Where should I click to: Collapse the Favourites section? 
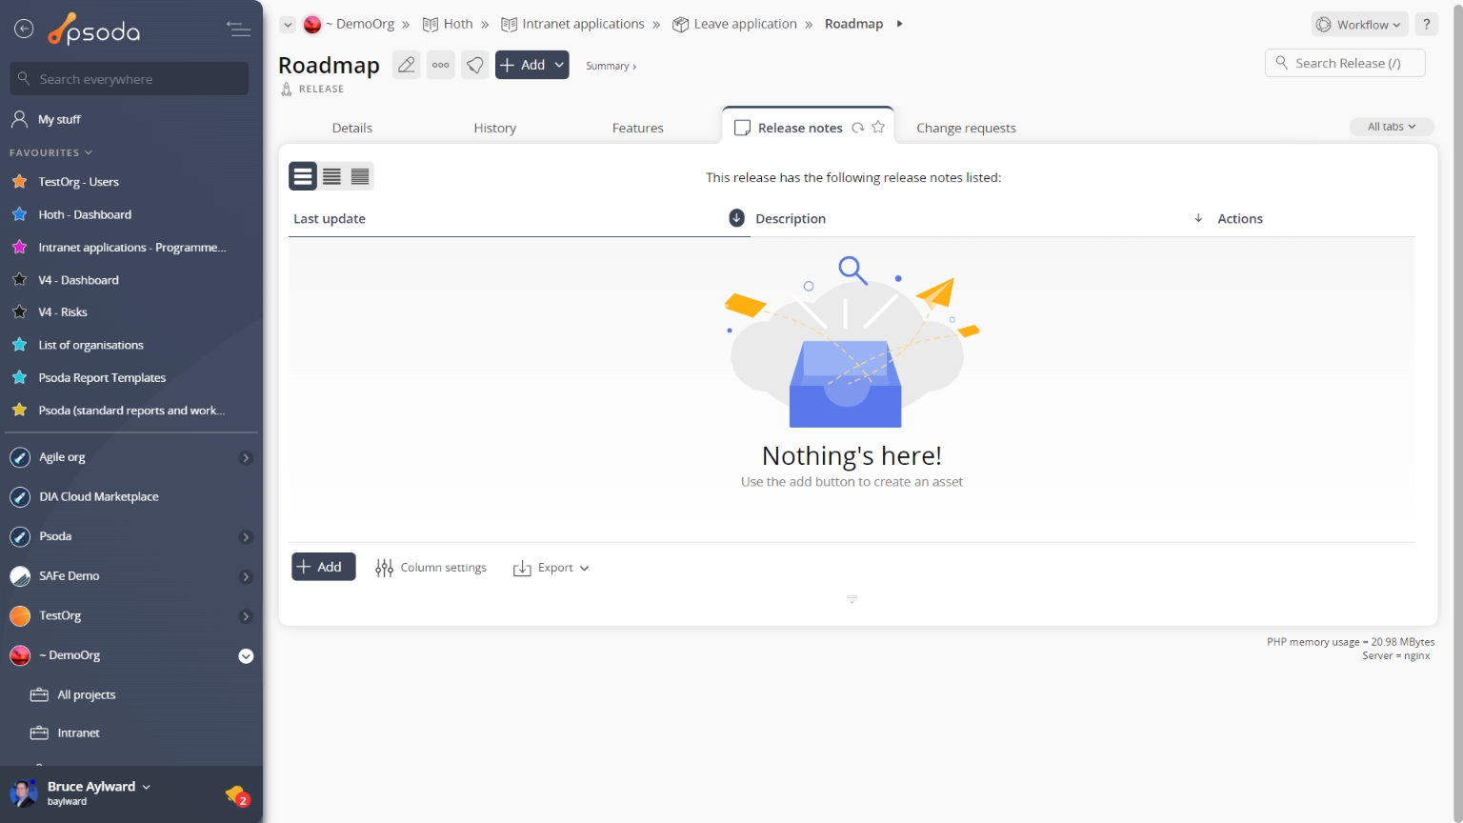click(51, 152)
